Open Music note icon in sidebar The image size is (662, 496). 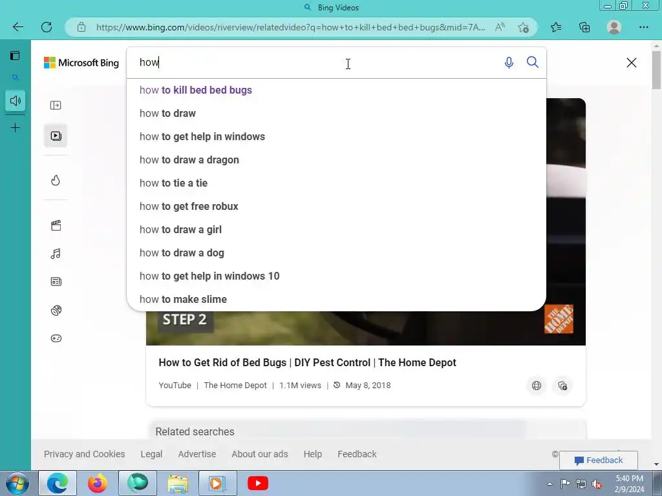point(56,253)
